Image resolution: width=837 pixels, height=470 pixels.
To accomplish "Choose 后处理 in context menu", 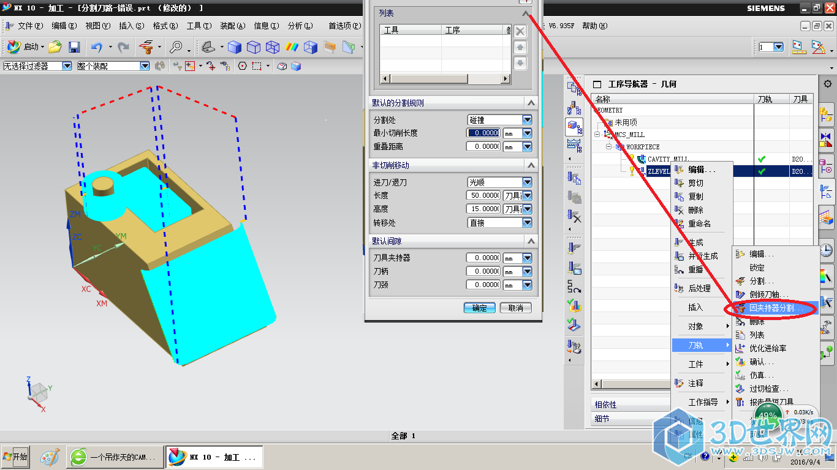I will 699,288.
